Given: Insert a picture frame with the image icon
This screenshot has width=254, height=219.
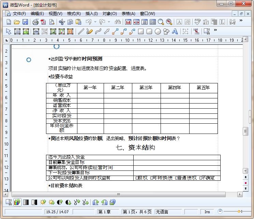Looking at the screenshot, I should pyautogui.click(x=26, y=31).
